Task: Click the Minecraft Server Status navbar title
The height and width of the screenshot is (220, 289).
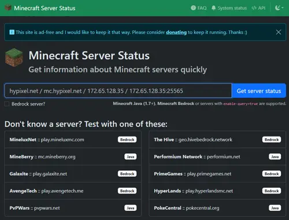Action: 45,8
